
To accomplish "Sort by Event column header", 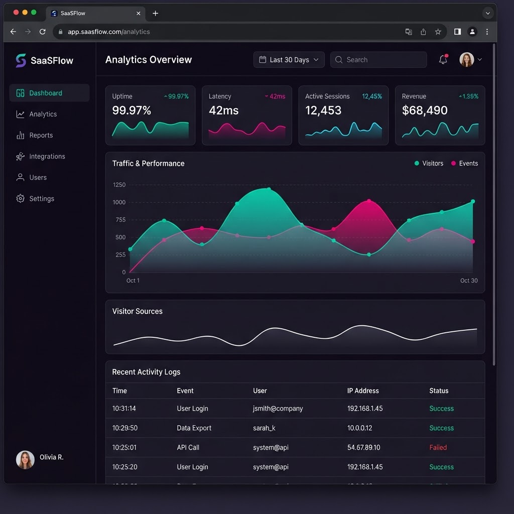I will 185,391.
